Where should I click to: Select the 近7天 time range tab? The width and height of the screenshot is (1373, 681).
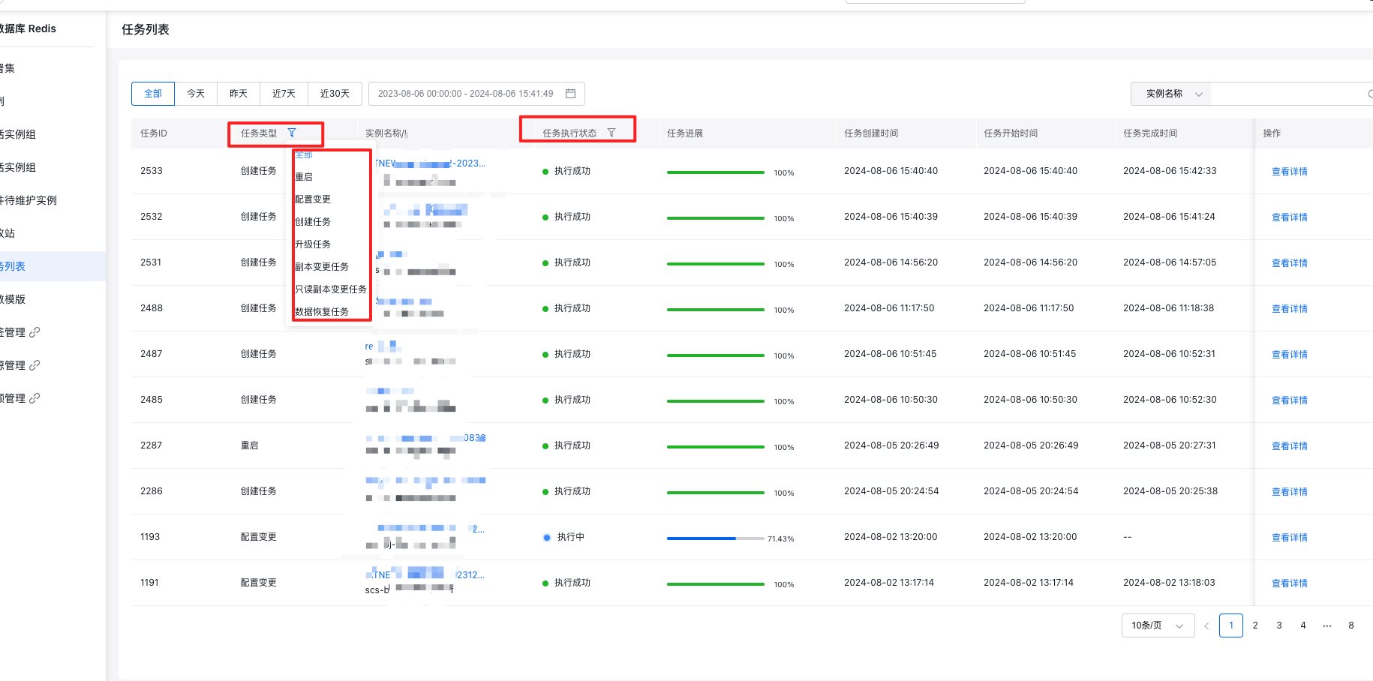pyautogui.click(x=284, y=94)
